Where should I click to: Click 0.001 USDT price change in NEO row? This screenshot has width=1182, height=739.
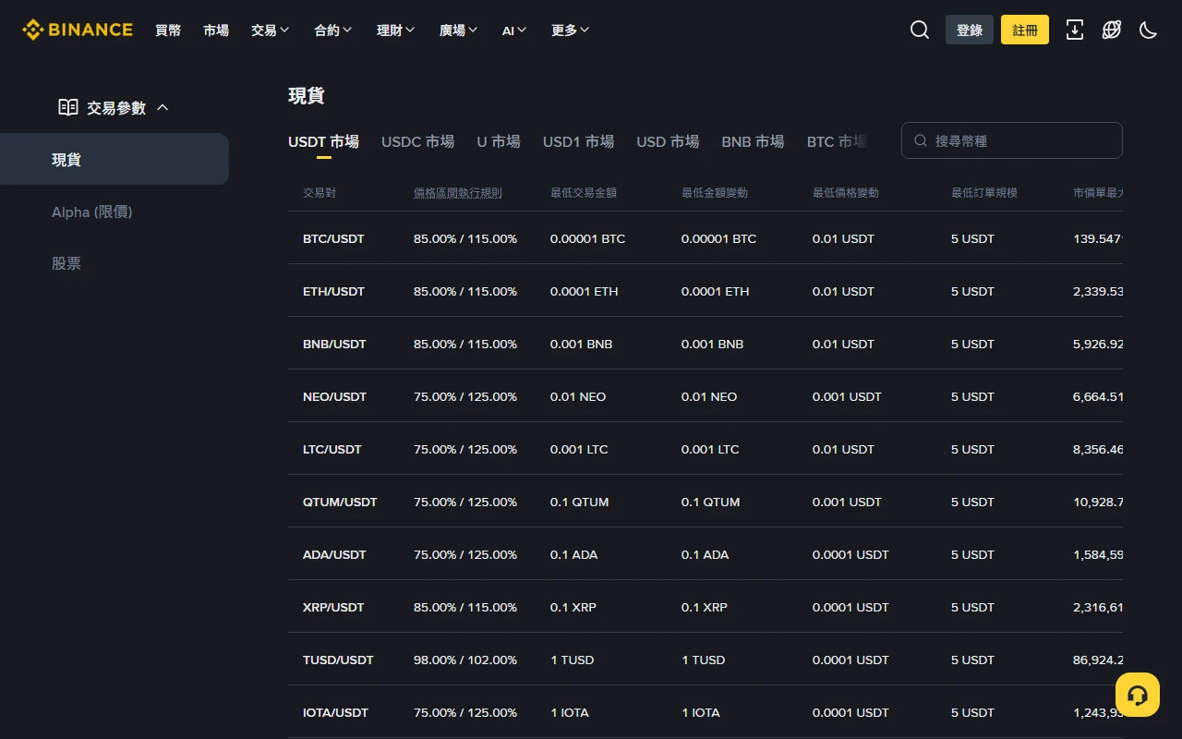[847, 396]
